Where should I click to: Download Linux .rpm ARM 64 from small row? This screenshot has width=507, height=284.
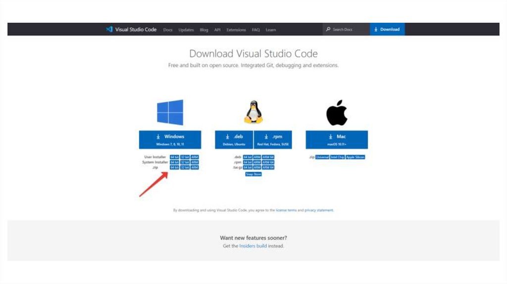click(x=268, y=162)
